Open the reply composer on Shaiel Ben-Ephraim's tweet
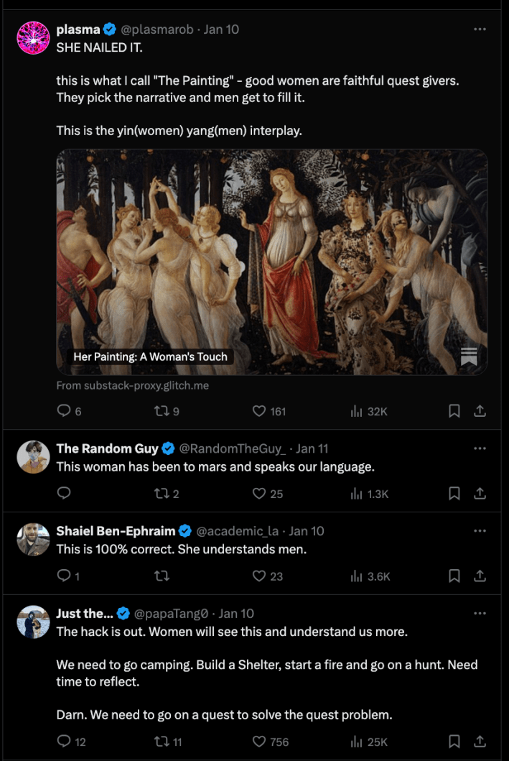 (63, 576)
